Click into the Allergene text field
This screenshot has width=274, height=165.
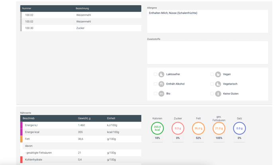coord(207,21)
